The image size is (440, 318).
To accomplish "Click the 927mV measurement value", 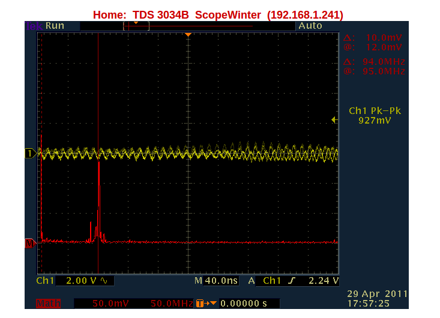I will 375,121.
